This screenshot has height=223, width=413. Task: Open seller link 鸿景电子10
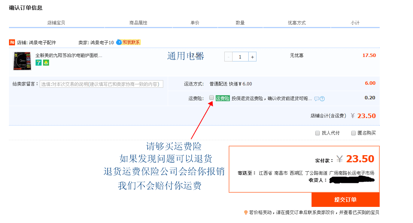point(102,42)
